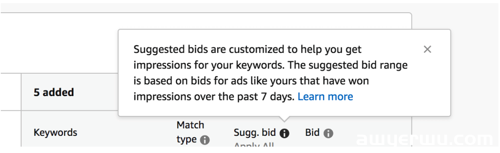
Task: Click the Sugg. bid info icon
Action: pyautogui.click(x=284, y=133)
